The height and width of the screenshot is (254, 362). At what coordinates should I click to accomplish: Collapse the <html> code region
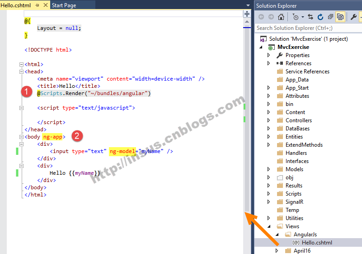coord(22,64)
